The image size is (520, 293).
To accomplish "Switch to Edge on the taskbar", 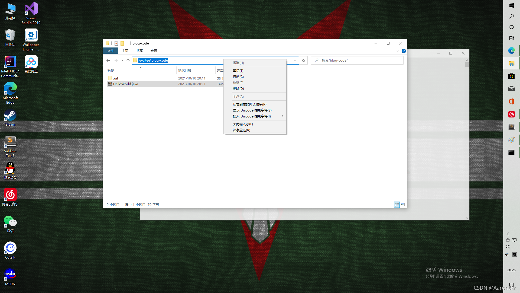I will click(x=511, y=50).
